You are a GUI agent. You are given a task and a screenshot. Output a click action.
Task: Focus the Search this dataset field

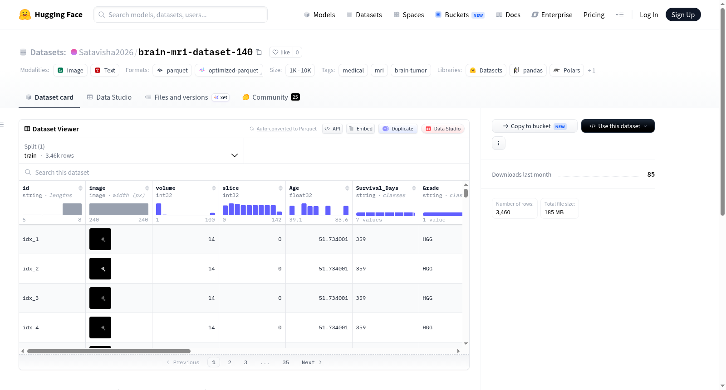tap(244, 172)
